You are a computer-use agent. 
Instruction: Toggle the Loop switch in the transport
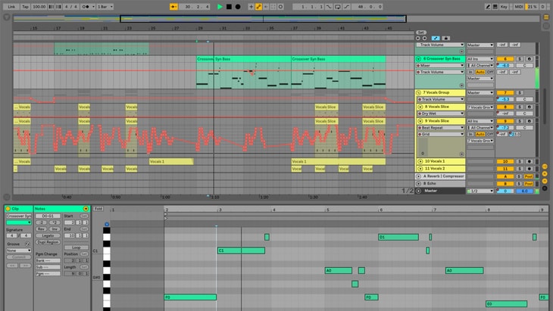338,7
